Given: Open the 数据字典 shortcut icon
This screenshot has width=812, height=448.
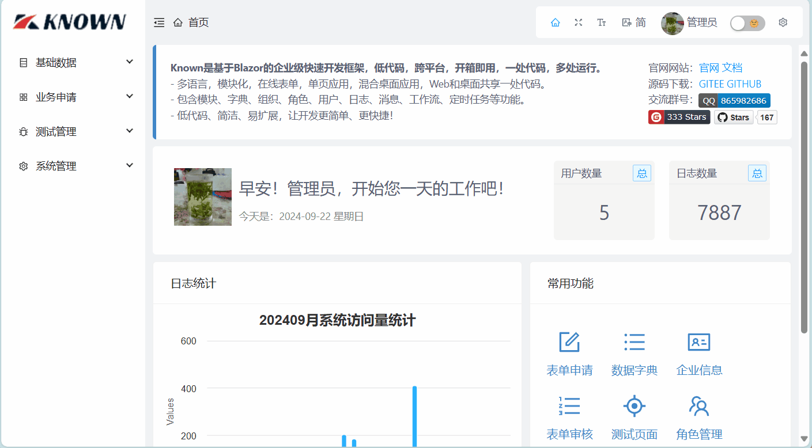Looking at the screenshot, I should point(635,342).
